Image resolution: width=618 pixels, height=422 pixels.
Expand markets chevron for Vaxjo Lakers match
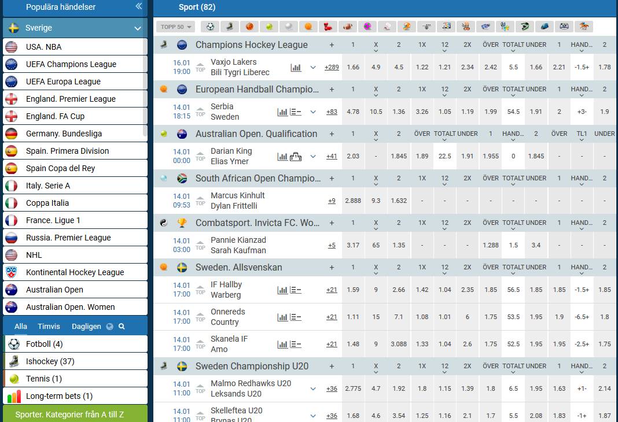click(x=313, y=67)
